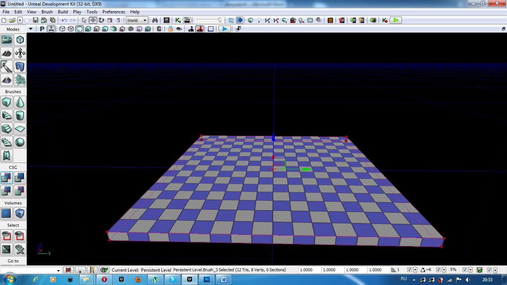Start Play in Editor green arrow
The height and width of the screenshot is (285, 507).
pyautogui.click(x=396, y=20)
